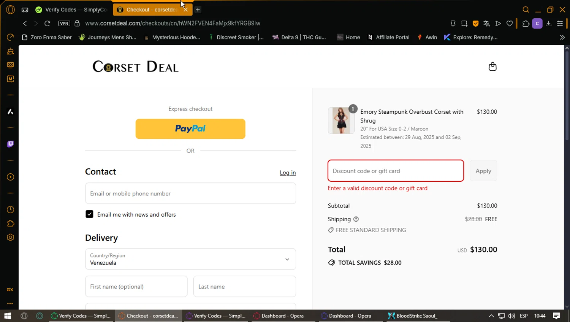Image resolution: width=570 pixels, height=322 pixels.
Task: Open Extensions cube icon in sidebar
Action: 11,224
